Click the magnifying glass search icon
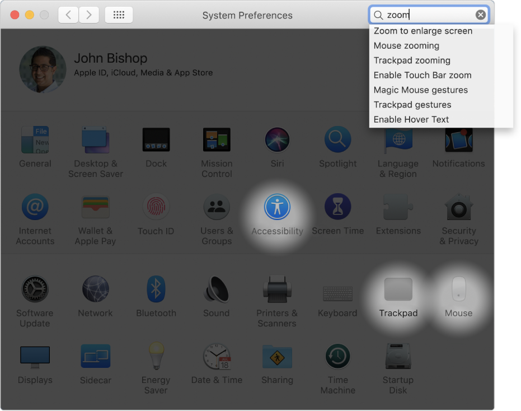521x411 pixels. [378, 15]
